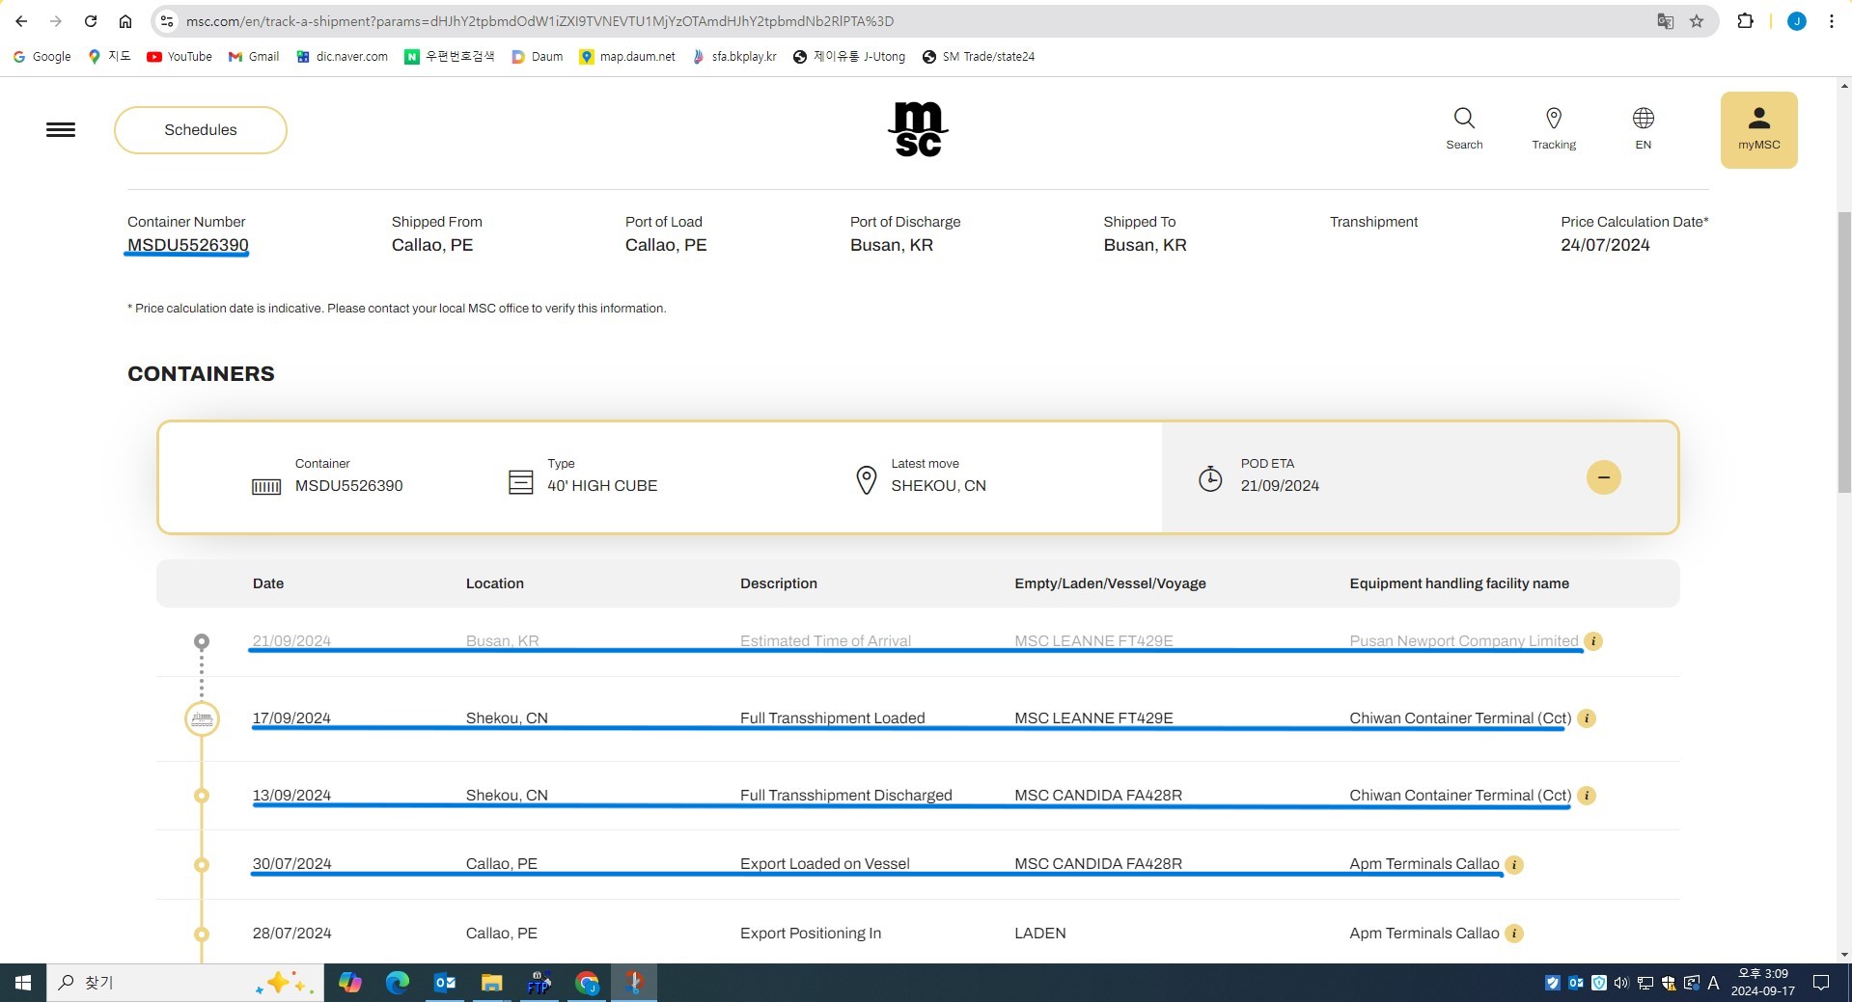The image size is (1852, 1002).
Task: Click the 40' HIGH CUBE type value
Action: [x=602, y=486]
